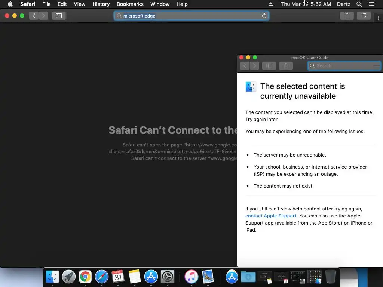This screenshot has width=383, height=287.
Task: Click the microsoft edge address bar
Action: pos(191,16)
